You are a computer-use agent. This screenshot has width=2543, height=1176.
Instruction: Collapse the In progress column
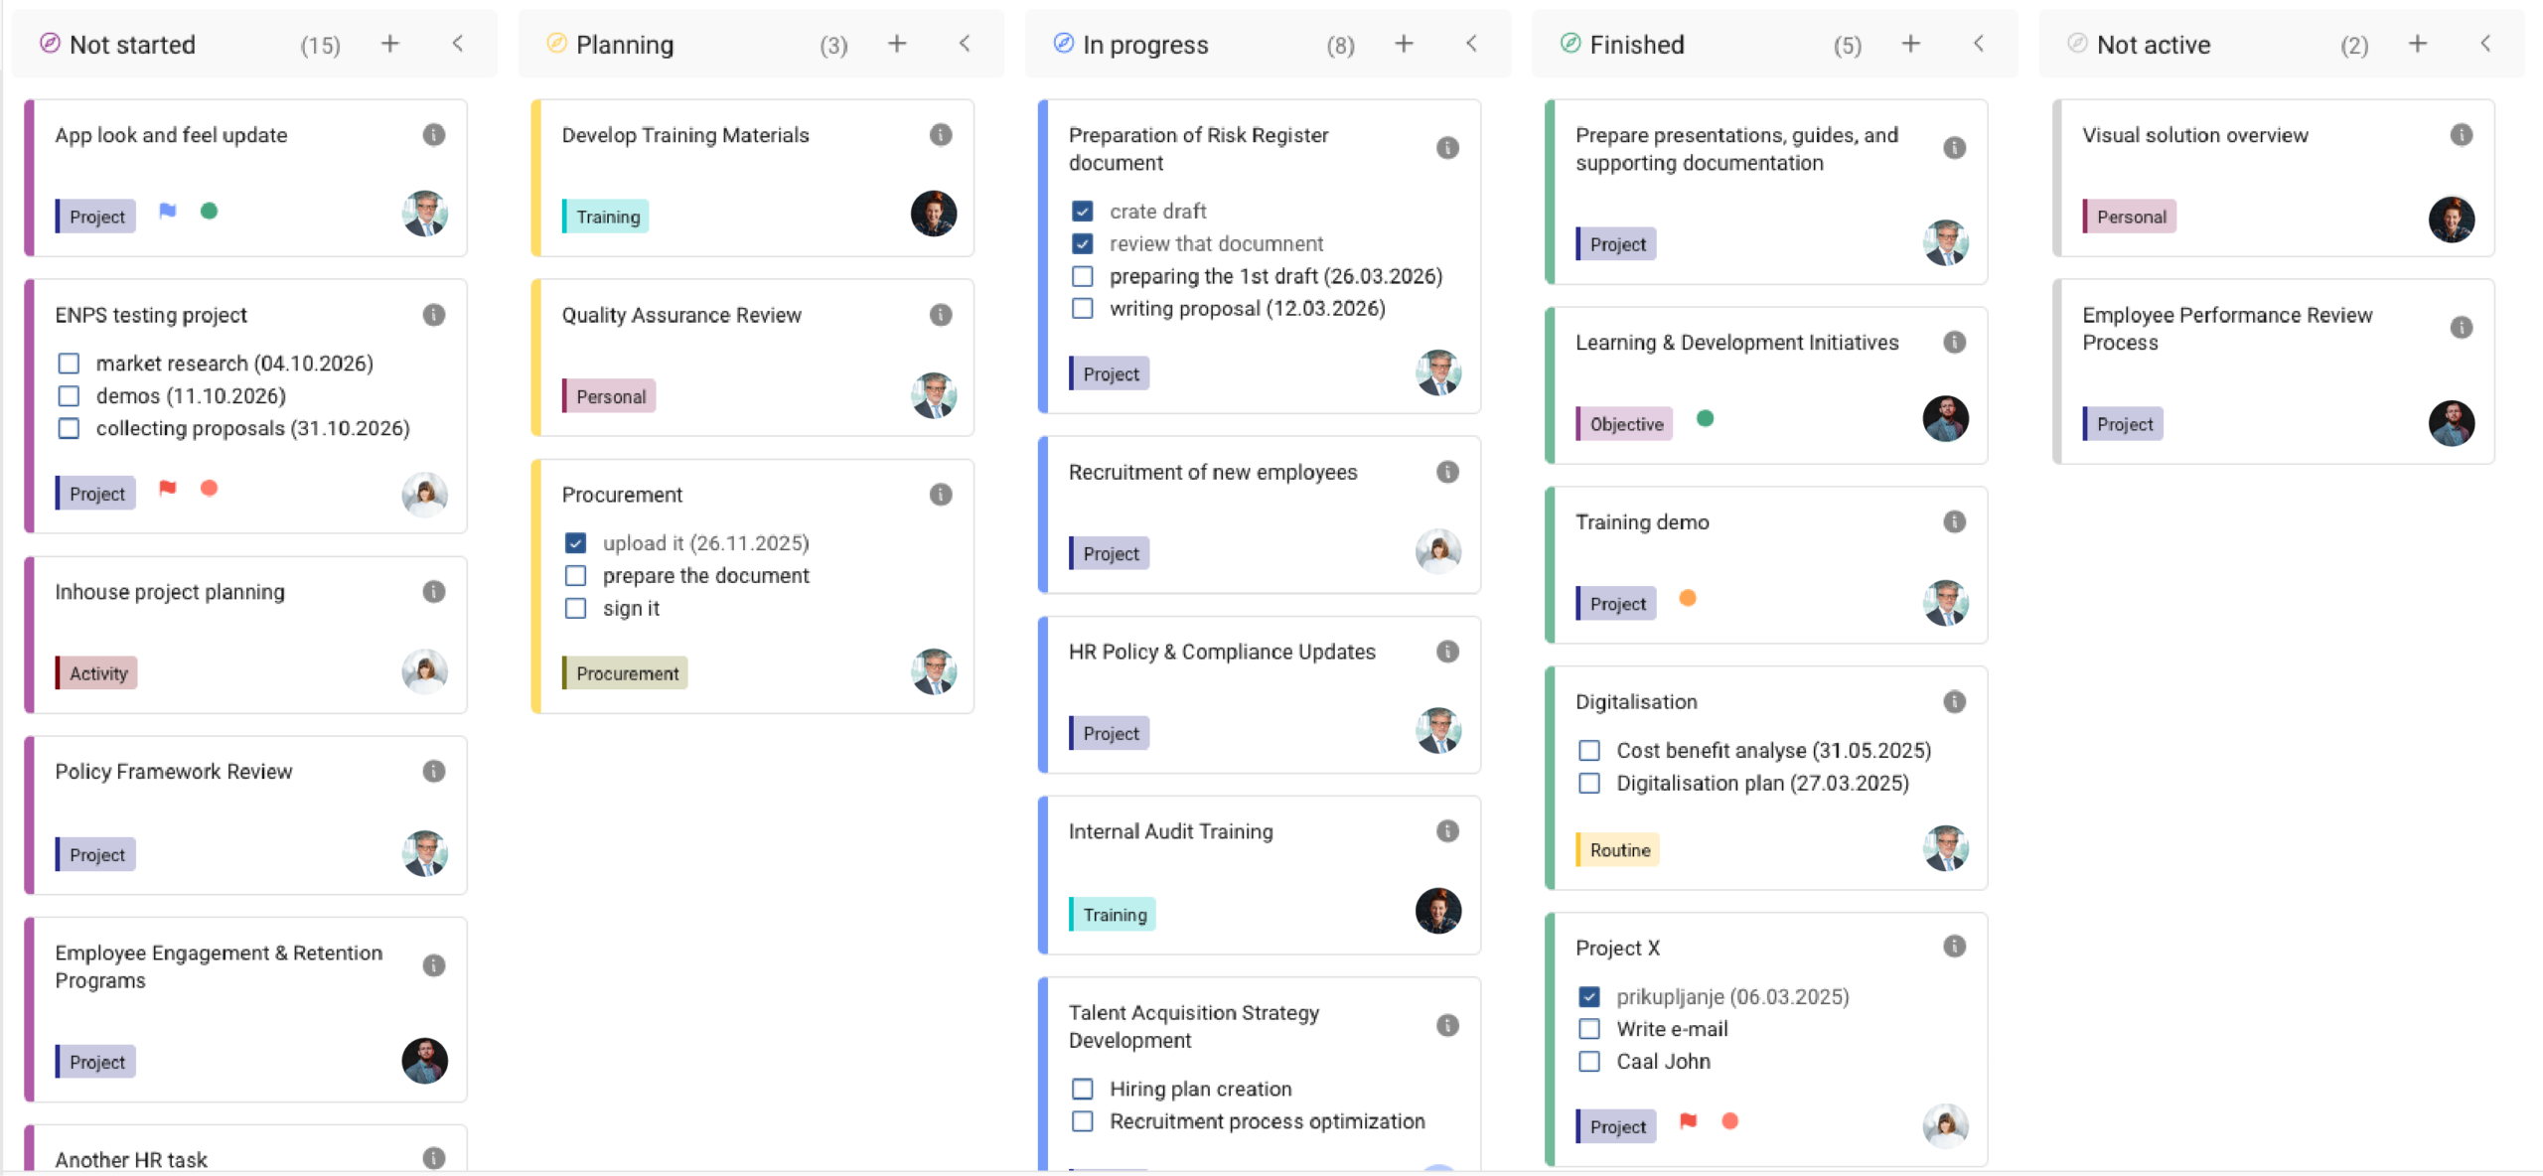click(x=1471, y=44)
